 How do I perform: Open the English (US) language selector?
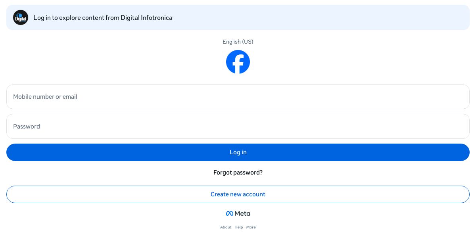coord(238,42)
